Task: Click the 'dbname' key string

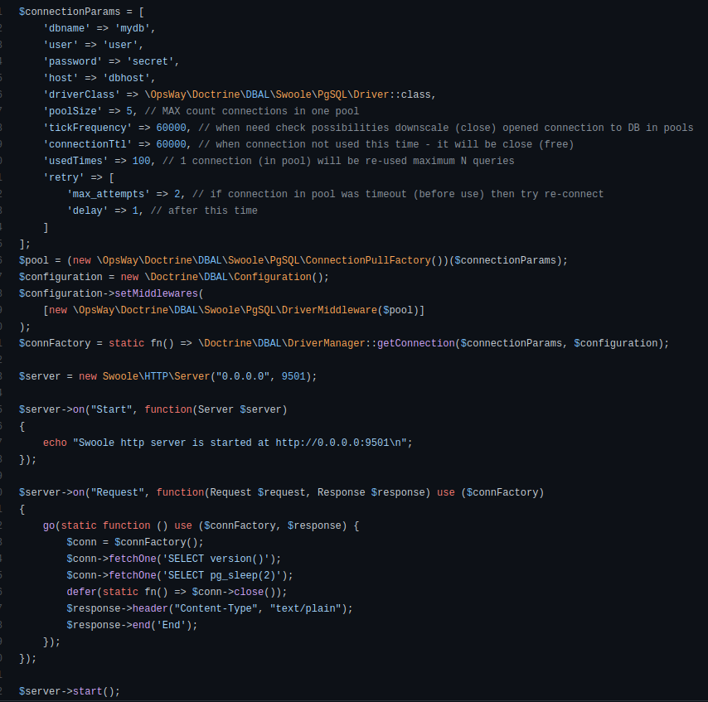Action: coord(66,28)
